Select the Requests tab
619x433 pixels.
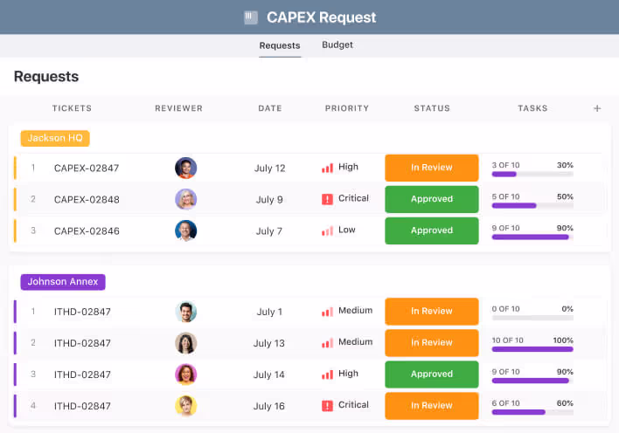click(280, 45)
